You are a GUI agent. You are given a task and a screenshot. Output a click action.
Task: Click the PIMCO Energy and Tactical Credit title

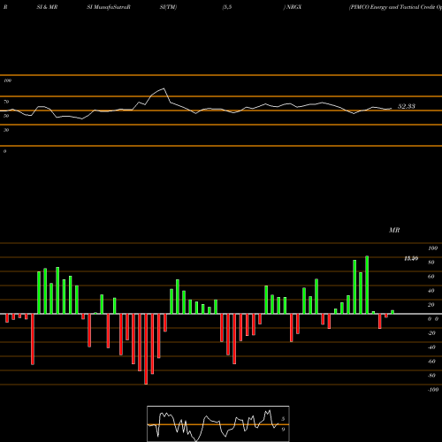point(395,7)
